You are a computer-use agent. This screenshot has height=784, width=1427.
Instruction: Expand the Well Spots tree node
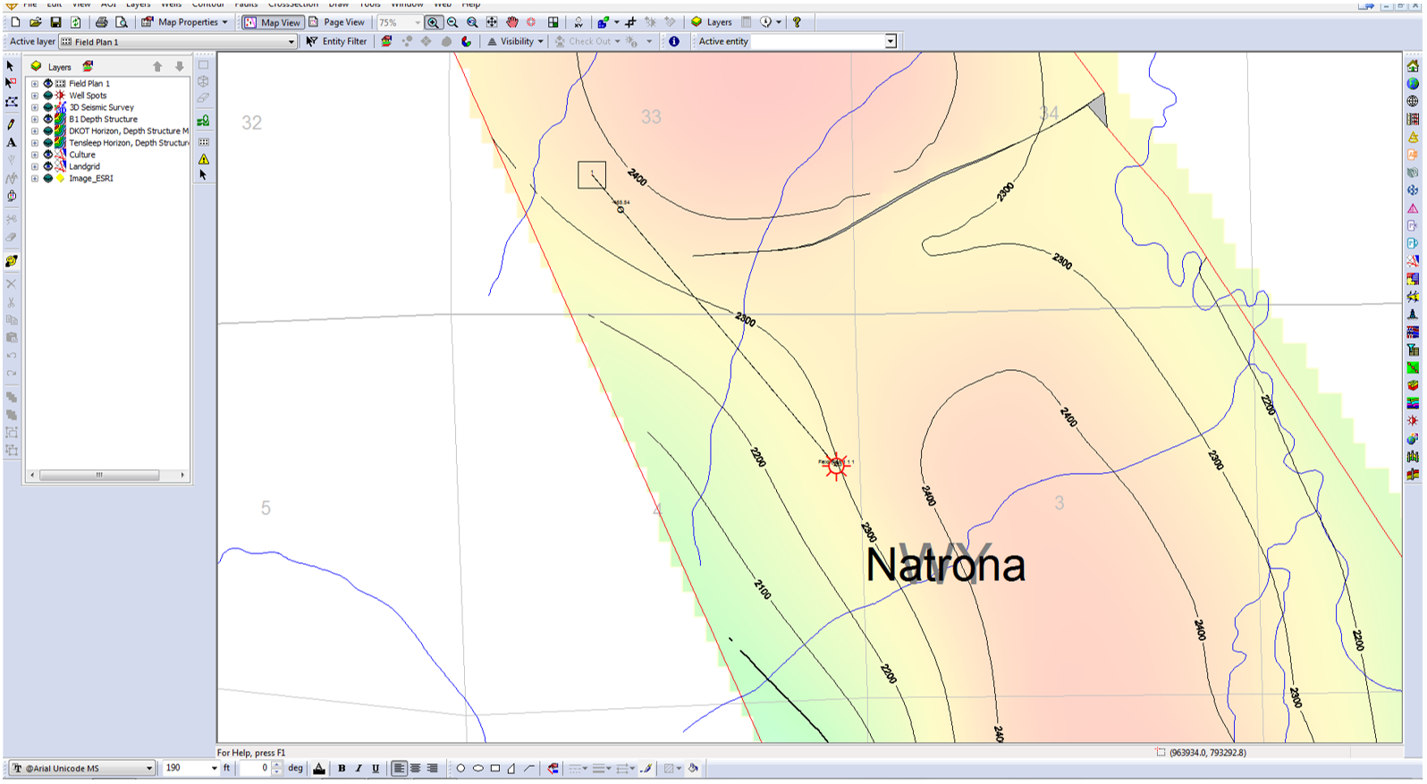[35, 96]
